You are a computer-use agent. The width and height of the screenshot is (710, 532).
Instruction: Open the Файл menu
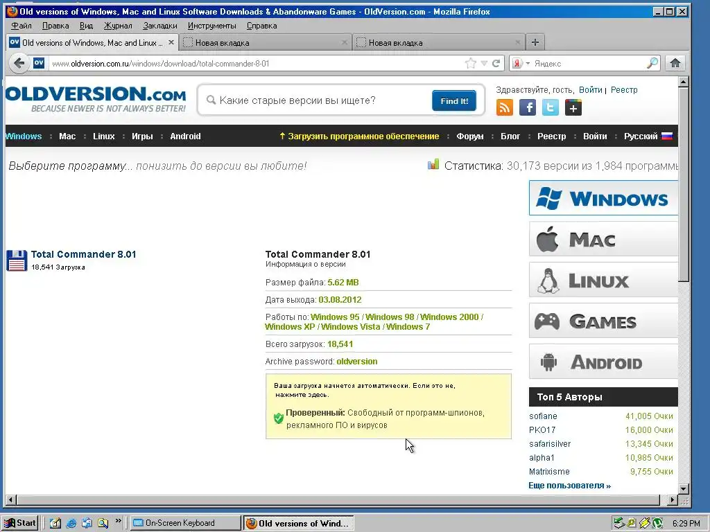[x=21, y=26]
